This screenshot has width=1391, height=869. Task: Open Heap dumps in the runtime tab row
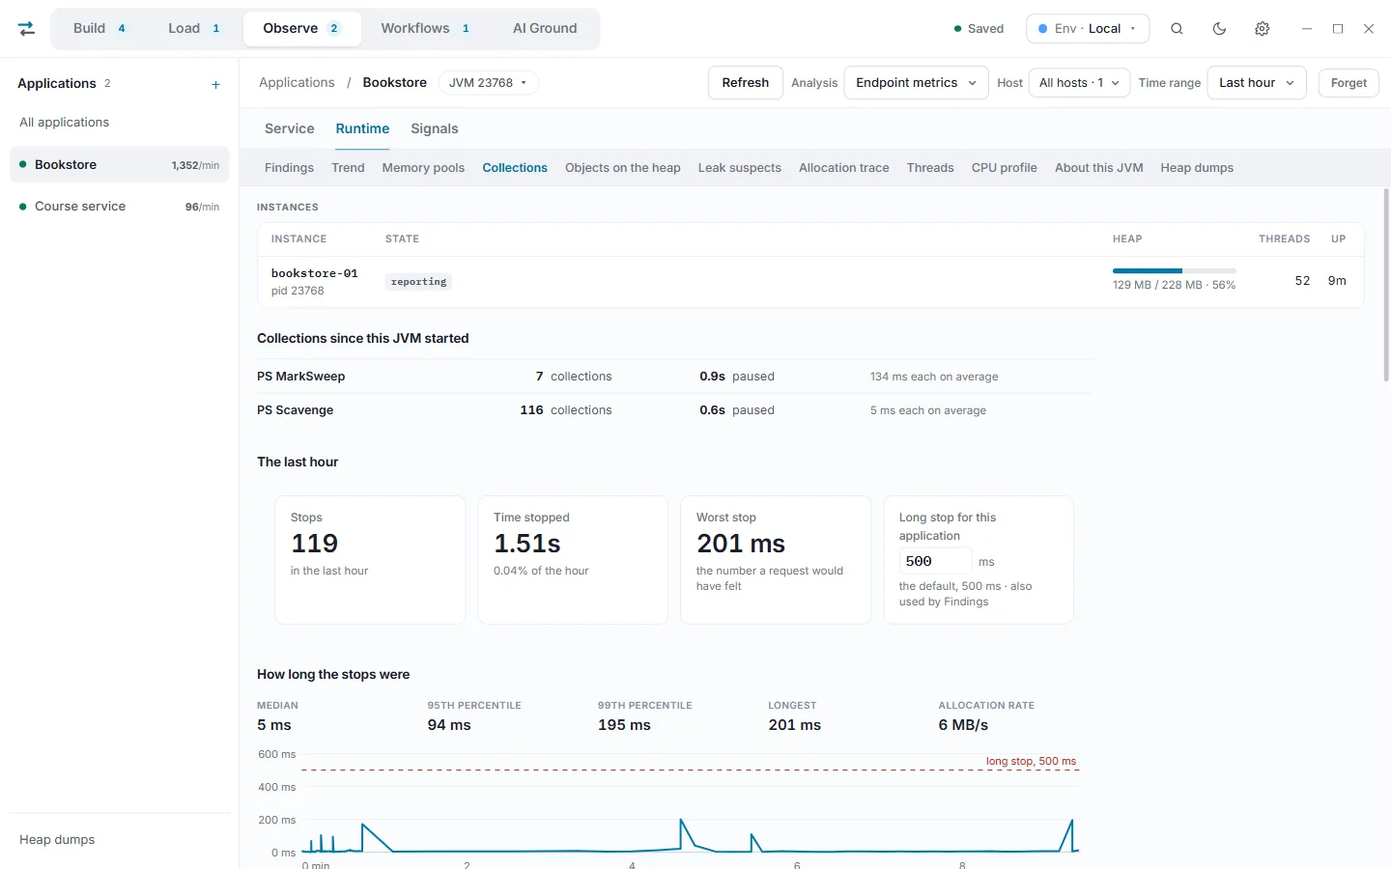pyautogui.click(x=1197, y=168)
